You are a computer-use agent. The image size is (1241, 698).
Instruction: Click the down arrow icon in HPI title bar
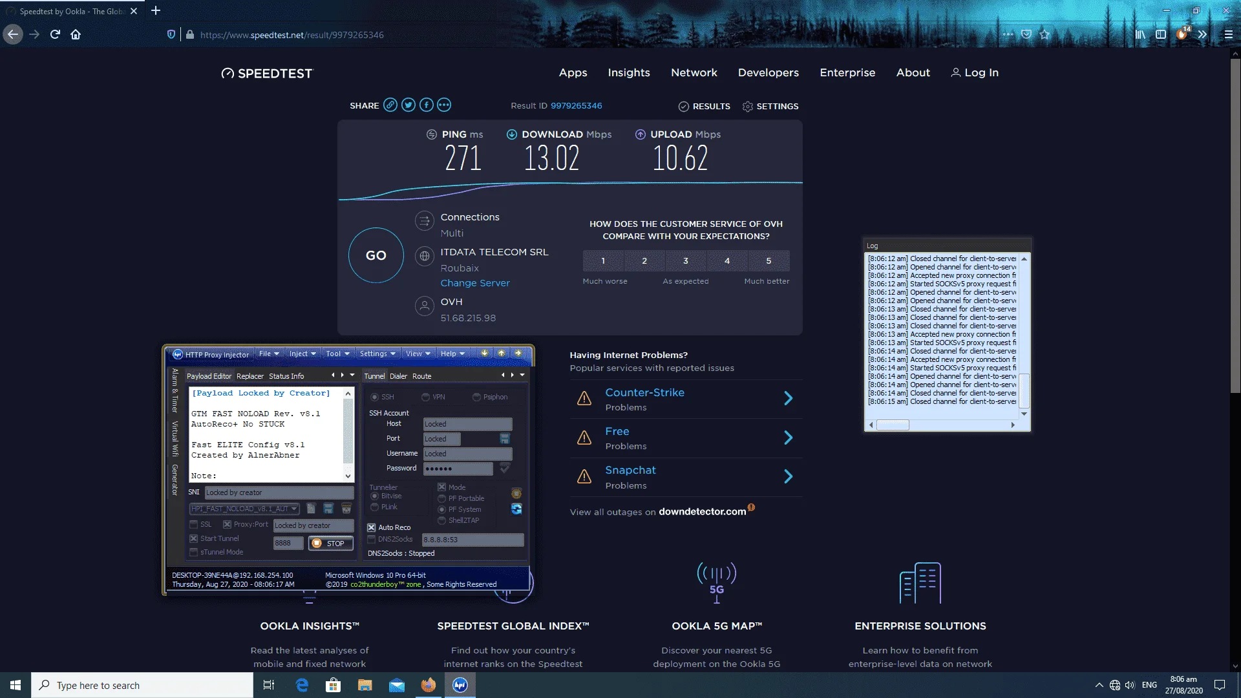[x=484, y=354]
